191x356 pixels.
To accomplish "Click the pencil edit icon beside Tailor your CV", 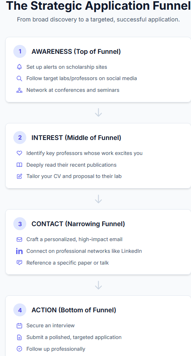I will point(19,176).
